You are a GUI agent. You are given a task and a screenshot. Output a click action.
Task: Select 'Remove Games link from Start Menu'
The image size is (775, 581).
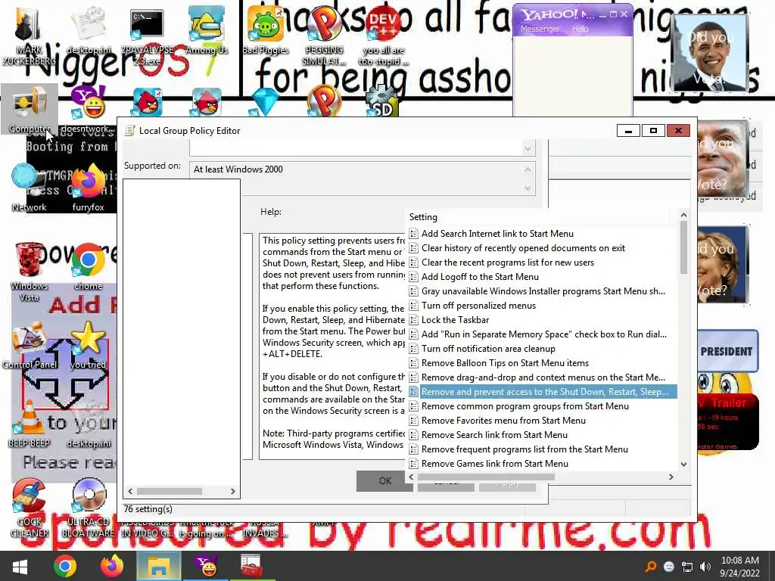(x=495, y=464)
